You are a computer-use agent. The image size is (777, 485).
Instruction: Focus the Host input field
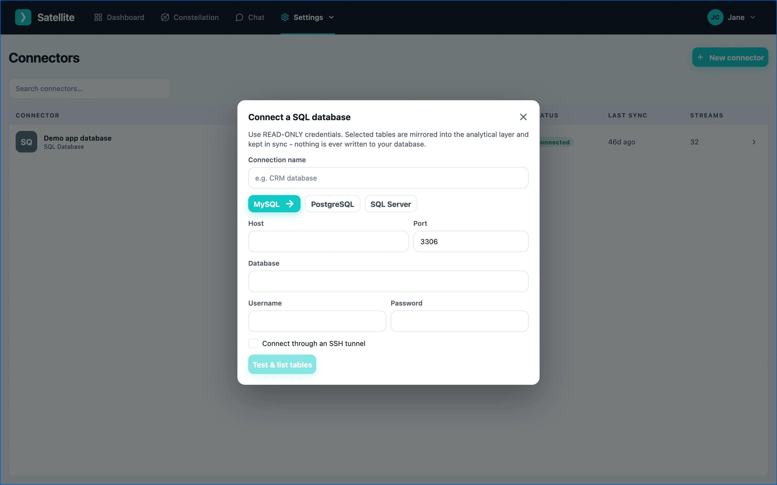pyautogui.click(x=328, y=241)
